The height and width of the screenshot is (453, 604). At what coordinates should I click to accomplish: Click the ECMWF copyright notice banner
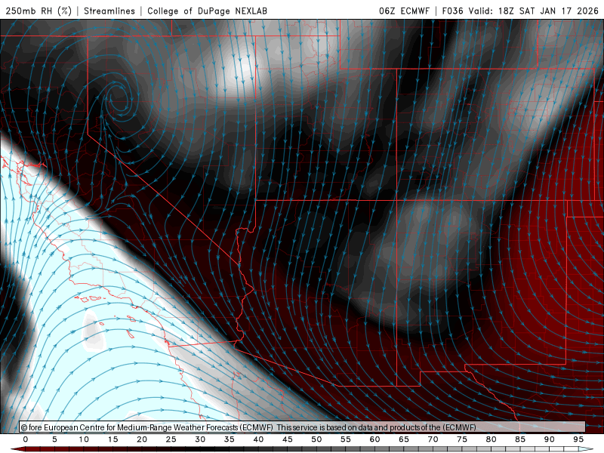coord(303,427)
